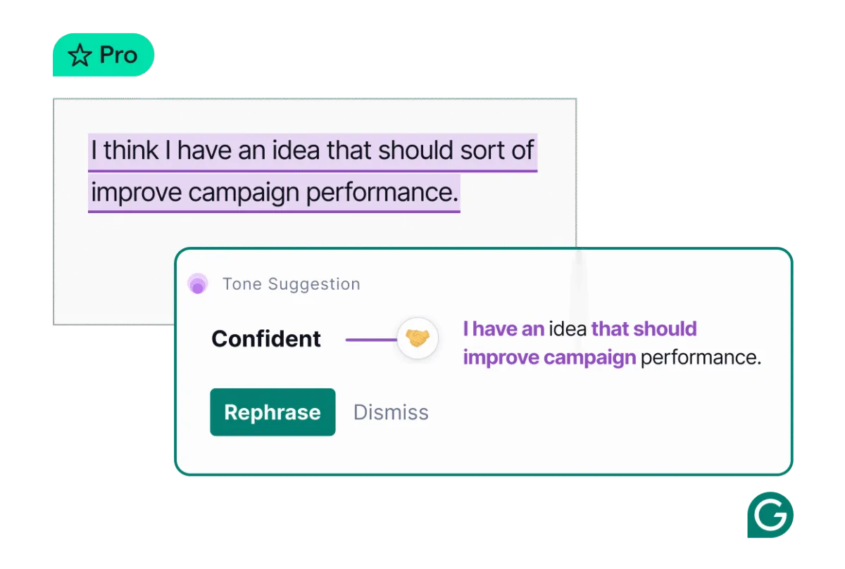Click the Grammarly G logo
Screen dimensions: 845x569
coord(768,516)
